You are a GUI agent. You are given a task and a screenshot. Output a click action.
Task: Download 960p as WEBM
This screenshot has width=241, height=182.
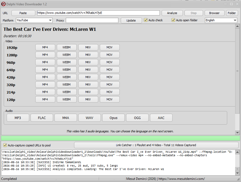67,62
